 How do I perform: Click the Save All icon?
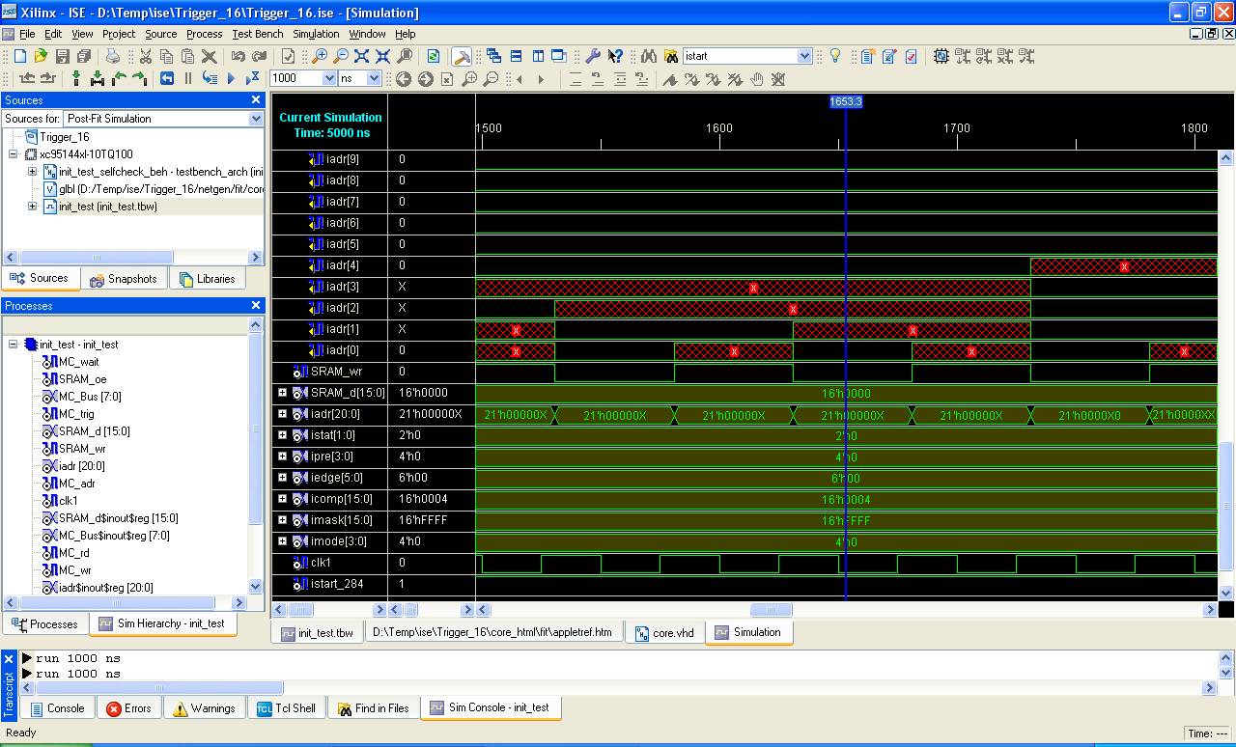[x=84, y=56]
